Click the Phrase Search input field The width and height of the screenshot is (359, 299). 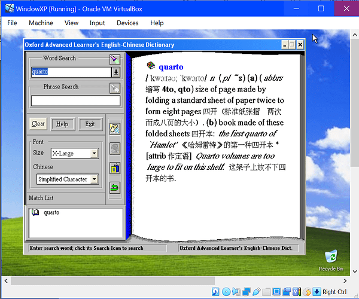(x=75, y=100)
